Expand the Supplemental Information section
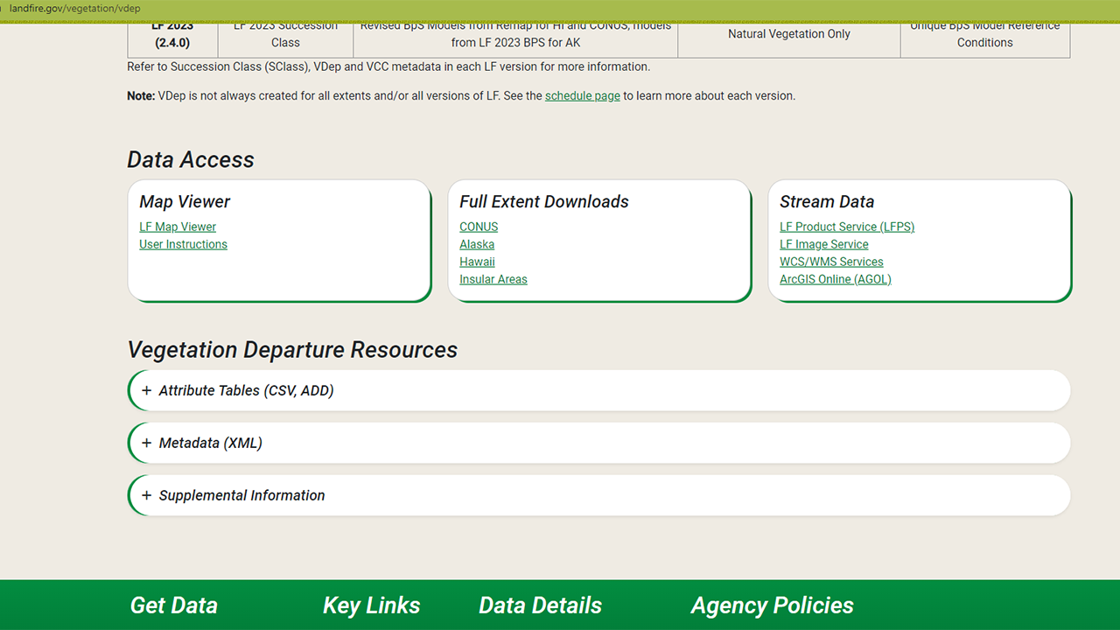This screenshot has height=630, width=1120. 241,495
